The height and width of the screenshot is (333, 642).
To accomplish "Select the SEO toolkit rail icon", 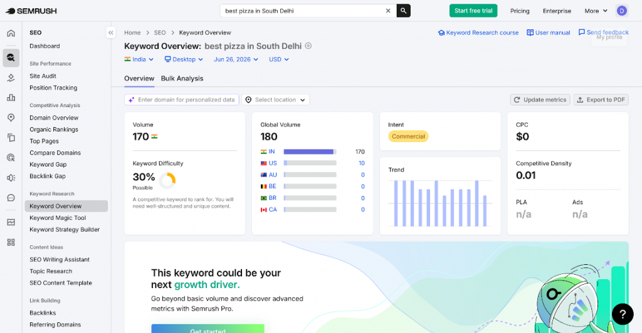I will [11, 58].
